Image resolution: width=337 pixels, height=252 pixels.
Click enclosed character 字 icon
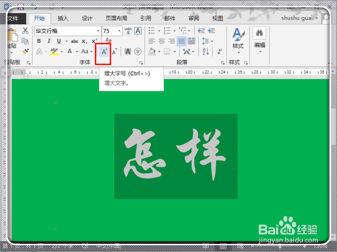coord(138,51)
